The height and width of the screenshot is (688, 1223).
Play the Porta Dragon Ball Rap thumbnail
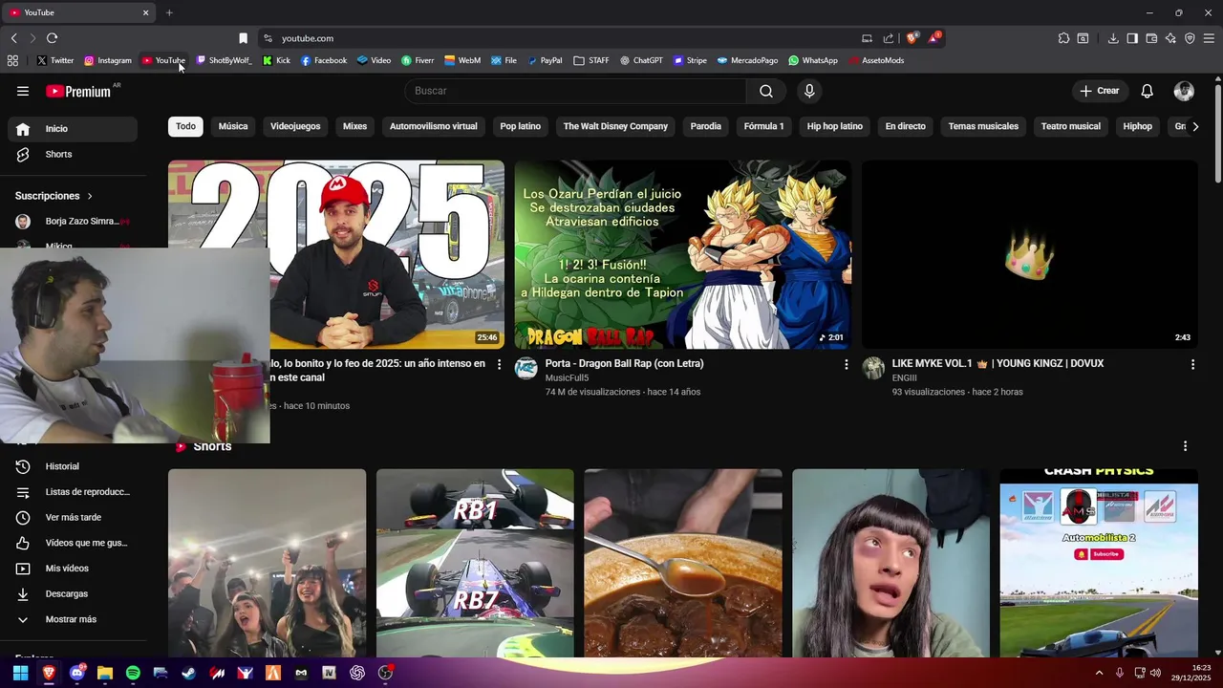(682, 254)
